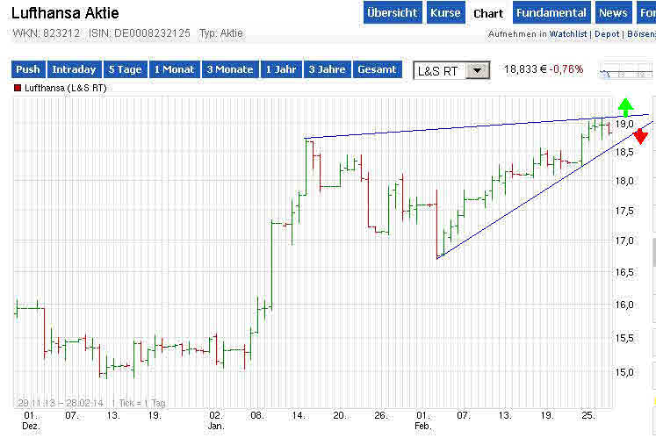Click the 19,0 price axis label
Image resolution: width=656 pixels, height=438 pixels.
(x=624, y=124)
